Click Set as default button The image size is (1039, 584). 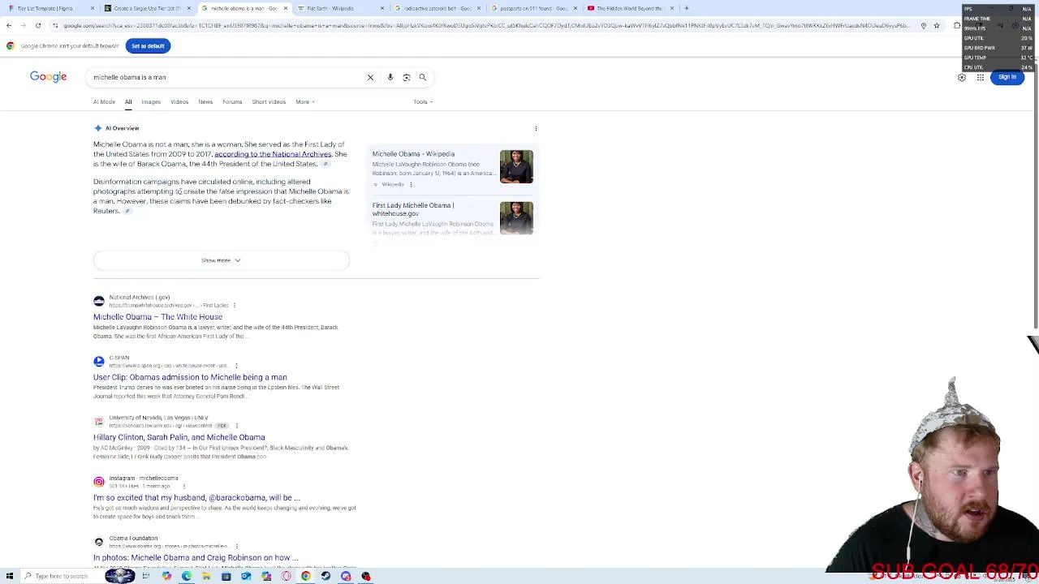[148, 46]
